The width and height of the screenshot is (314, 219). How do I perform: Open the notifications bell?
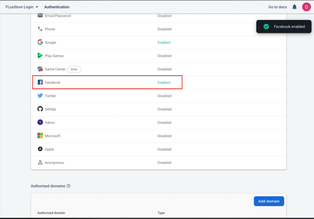(x=295, y=7)
